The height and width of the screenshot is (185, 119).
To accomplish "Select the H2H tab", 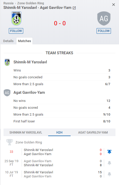I will [x=59, y=133].
